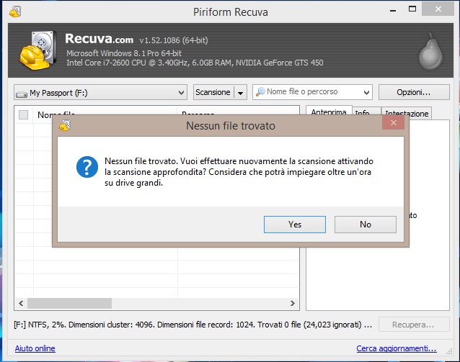The width and height of the screenshot is (460, 362).
Task: Open Opzioni settings
Action: coord(414,92)
